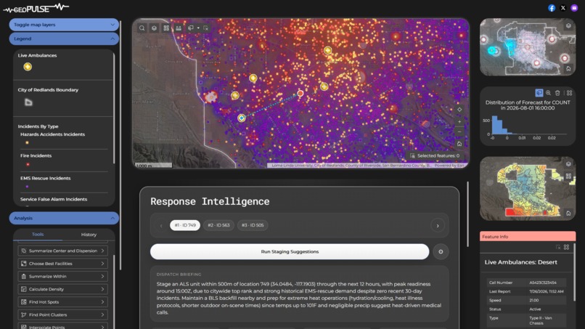
Task: Open the chart grid options icon
Action: tap(569, 93)
